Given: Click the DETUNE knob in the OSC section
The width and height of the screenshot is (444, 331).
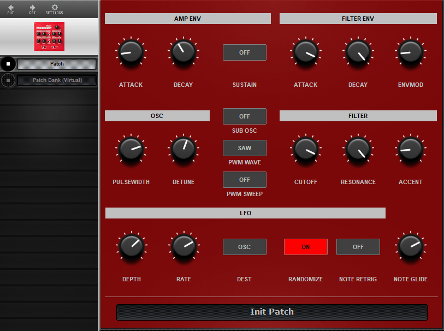Looking at the screenshot, I should [x=183, y=149].
